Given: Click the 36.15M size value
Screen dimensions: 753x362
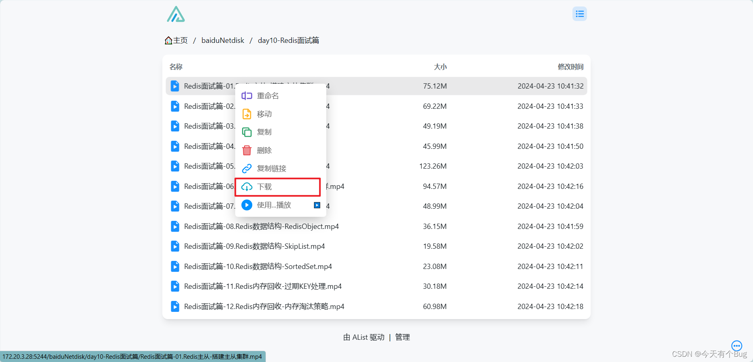Looking at the screenshot, I should point(435,227).
